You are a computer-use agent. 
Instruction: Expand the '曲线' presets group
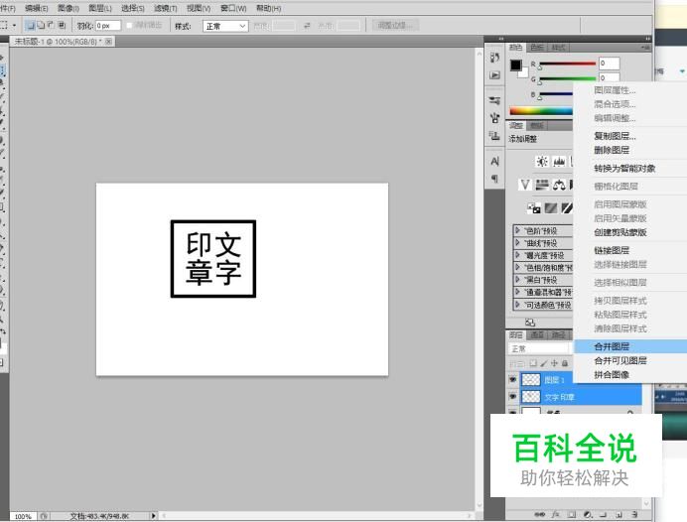pyautogui.click(x=517, y=242)
